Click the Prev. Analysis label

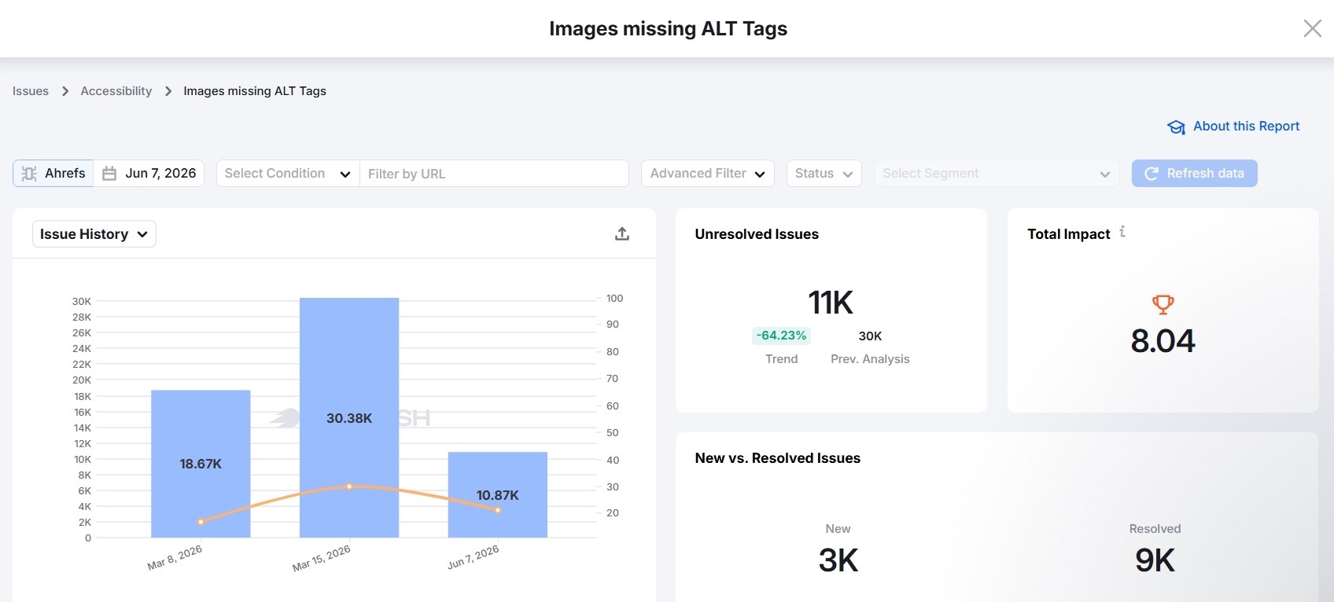[x=870, y=359]
